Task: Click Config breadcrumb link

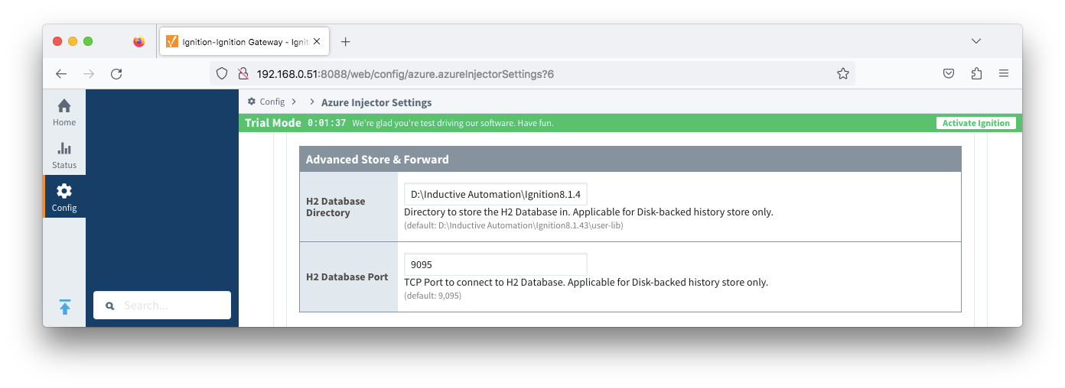Action: (272, 102)
